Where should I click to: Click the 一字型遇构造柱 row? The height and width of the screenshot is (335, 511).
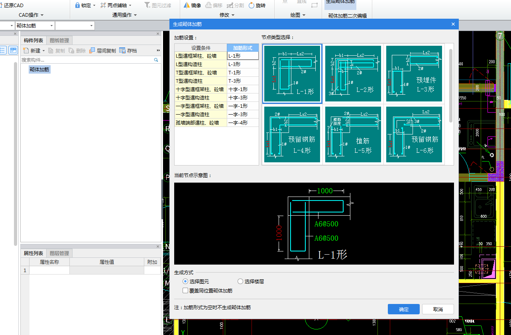[x=216, y=114]
